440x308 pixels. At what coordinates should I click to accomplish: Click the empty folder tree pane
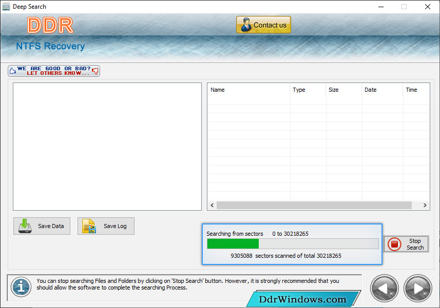point(107,147)
